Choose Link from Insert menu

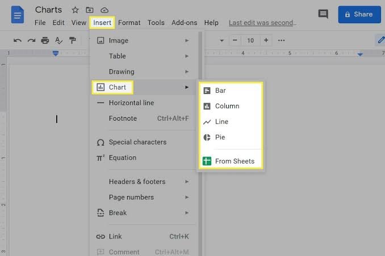(x=143, y=236)
